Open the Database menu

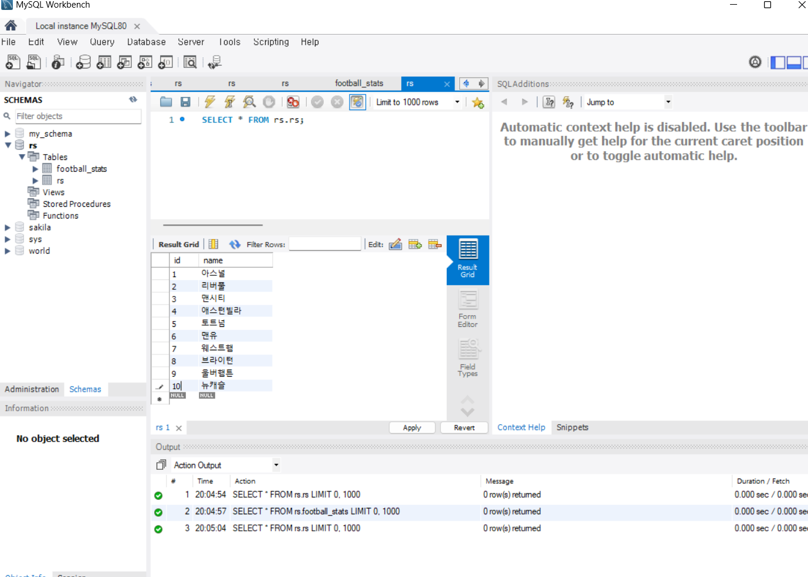pyautogui.click(x=147, y=42)
